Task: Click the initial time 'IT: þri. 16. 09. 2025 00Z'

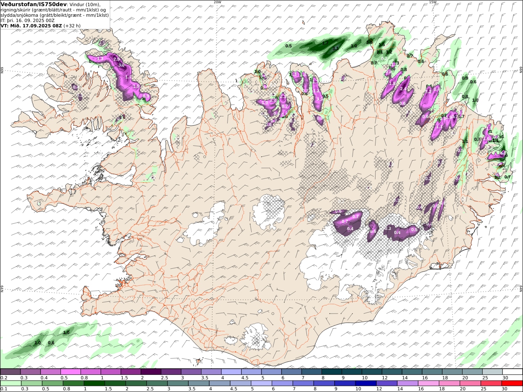Action: pos(28,20)
